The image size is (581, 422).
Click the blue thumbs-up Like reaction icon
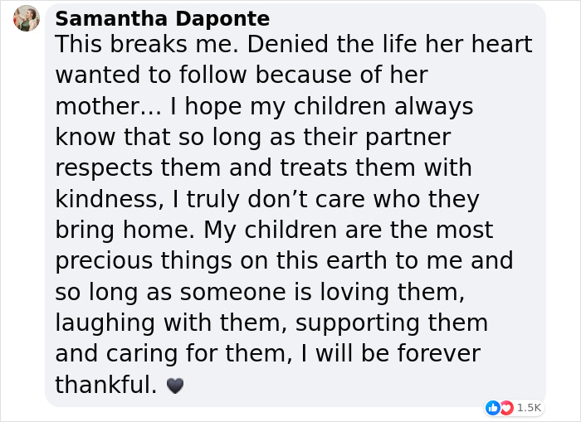492,407
